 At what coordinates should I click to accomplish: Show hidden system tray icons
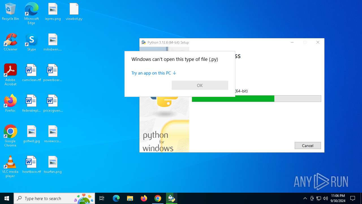305,198
